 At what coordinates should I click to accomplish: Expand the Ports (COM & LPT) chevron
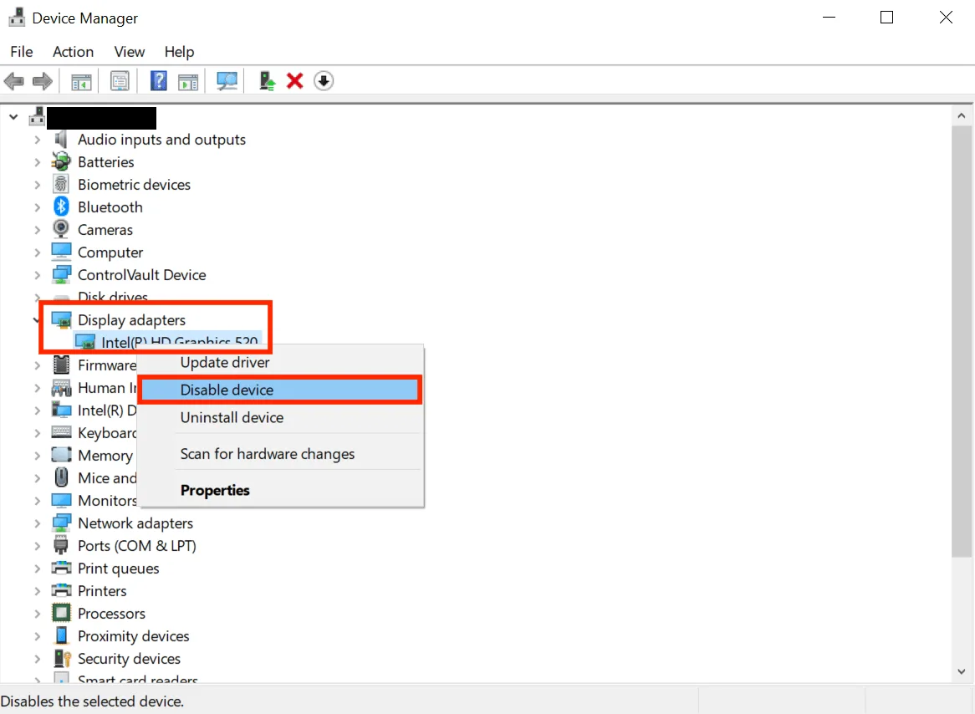click(x=38, y=546)
